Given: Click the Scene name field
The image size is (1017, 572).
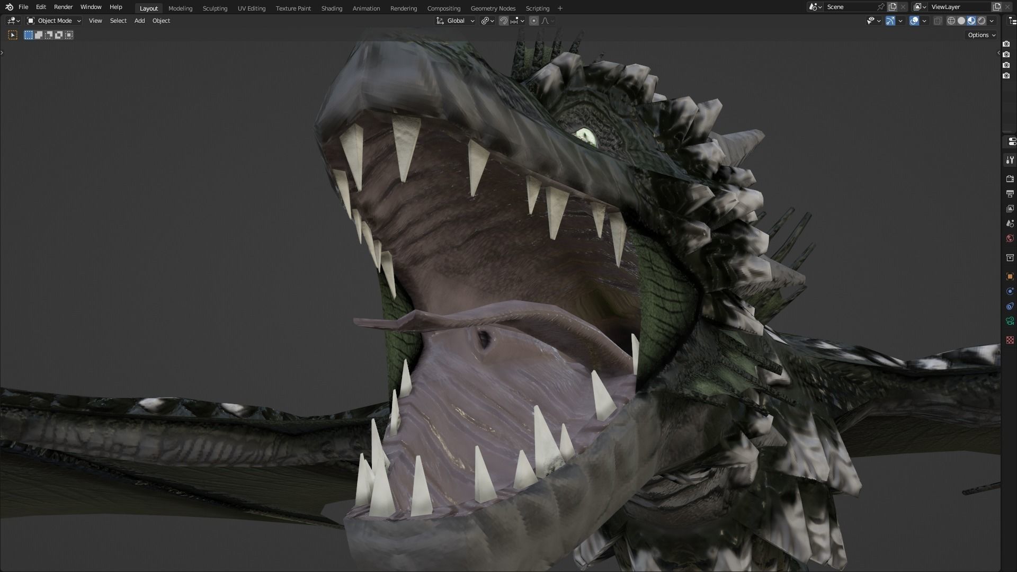Looking at the screenshot, I should click(850, 7).
